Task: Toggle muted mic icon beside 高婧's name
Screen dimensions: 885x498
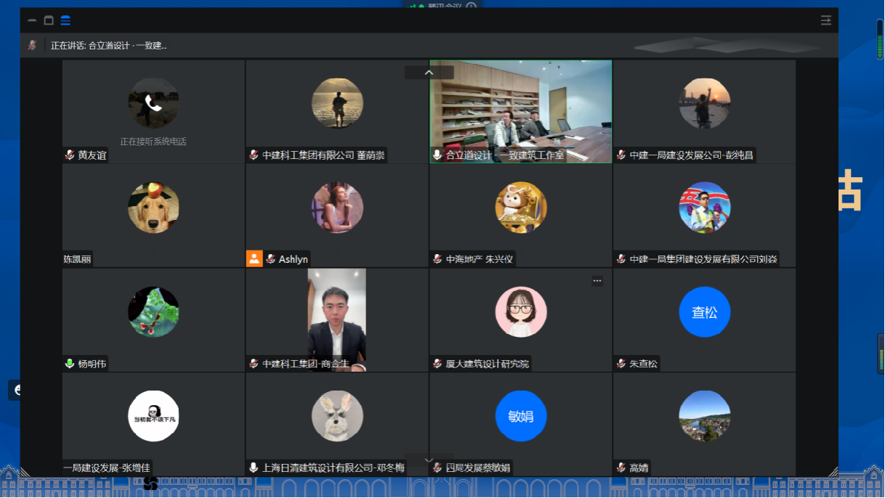Action: (x=621, y=468)
